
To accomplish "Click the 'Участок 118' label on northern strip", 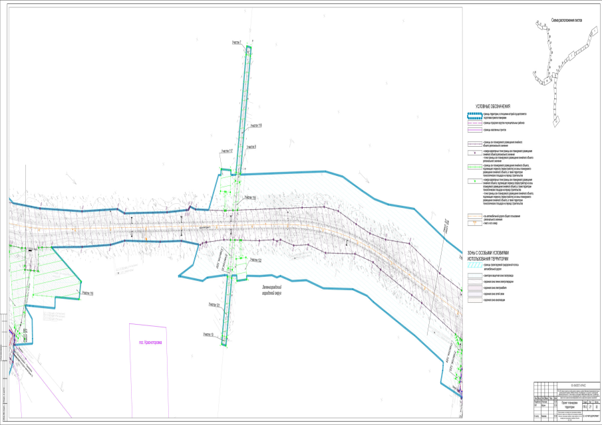I will click(x=256, y=125).
